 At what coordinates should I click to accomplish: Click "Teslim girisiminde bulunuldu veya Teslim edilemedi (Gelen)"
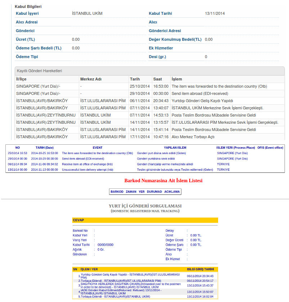point(175,170)
